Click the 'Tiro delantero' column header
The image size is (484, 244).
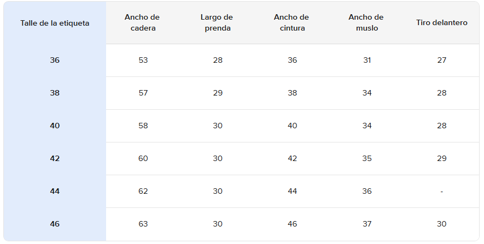(441, 23)
